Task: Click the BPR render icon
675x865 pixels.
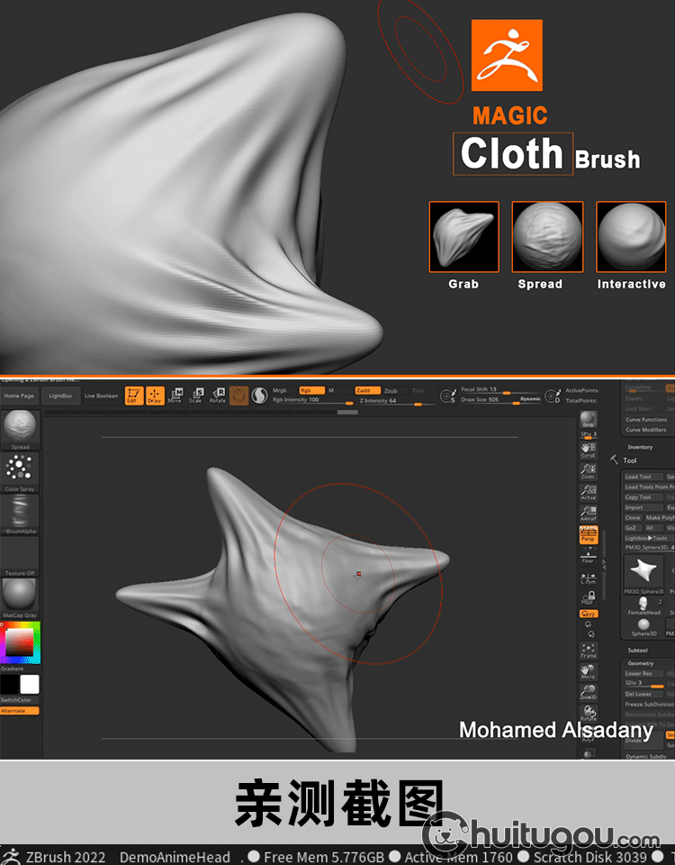Action: click(588, 419)
